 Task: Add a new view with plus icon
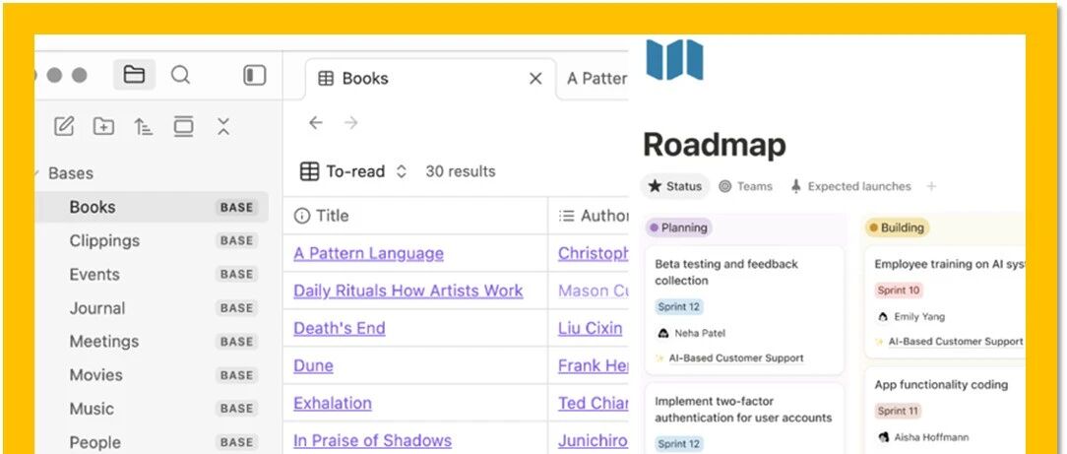pos(931,186)
